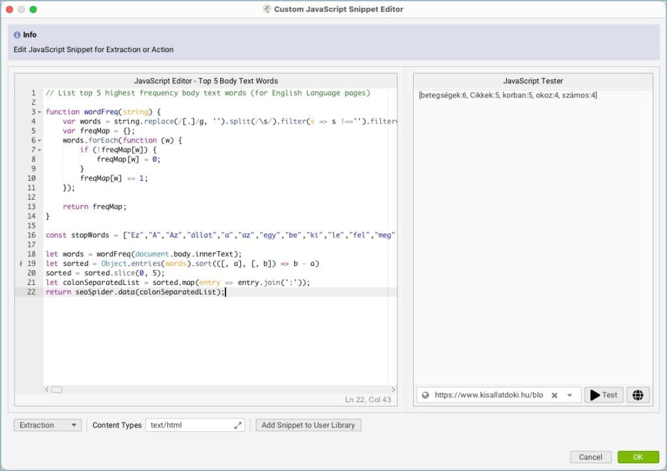Viewport: 667px width, 471px height.
Task: Click the tester URL input field
Action: pyautogui.click(x=489, y=395)
